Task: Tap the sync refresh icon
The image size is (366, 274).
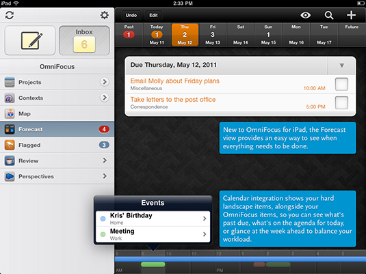Action: (10, 16)
